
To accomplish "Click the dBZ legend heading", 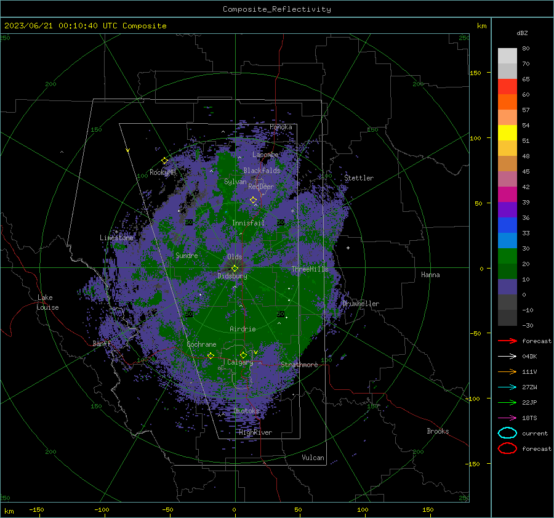I will (522, 33).
